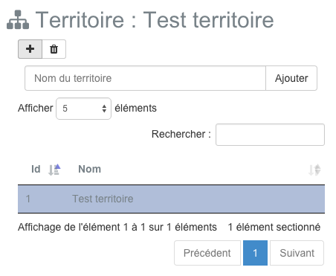Click the Nom column header text
The image size is (336, 276).
[x=90, y=169]
